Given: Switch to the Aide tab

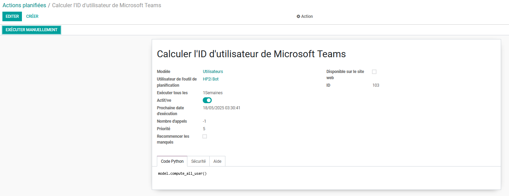Looking at the screenshot, I should pos(217,161).
